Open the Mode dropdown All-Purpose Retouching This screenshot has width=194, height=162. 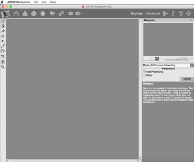172,65
